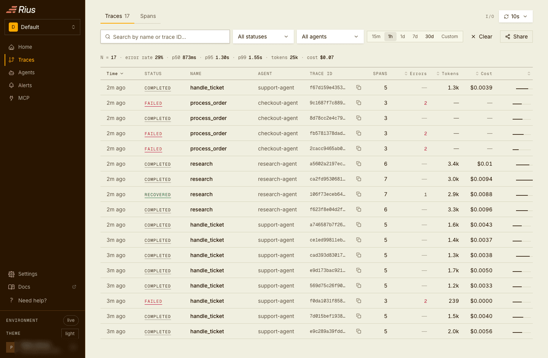Open the FAILED trace 9c1687f7c889 status
Viewport: 548px width, 358px height.
coord(153,103)
